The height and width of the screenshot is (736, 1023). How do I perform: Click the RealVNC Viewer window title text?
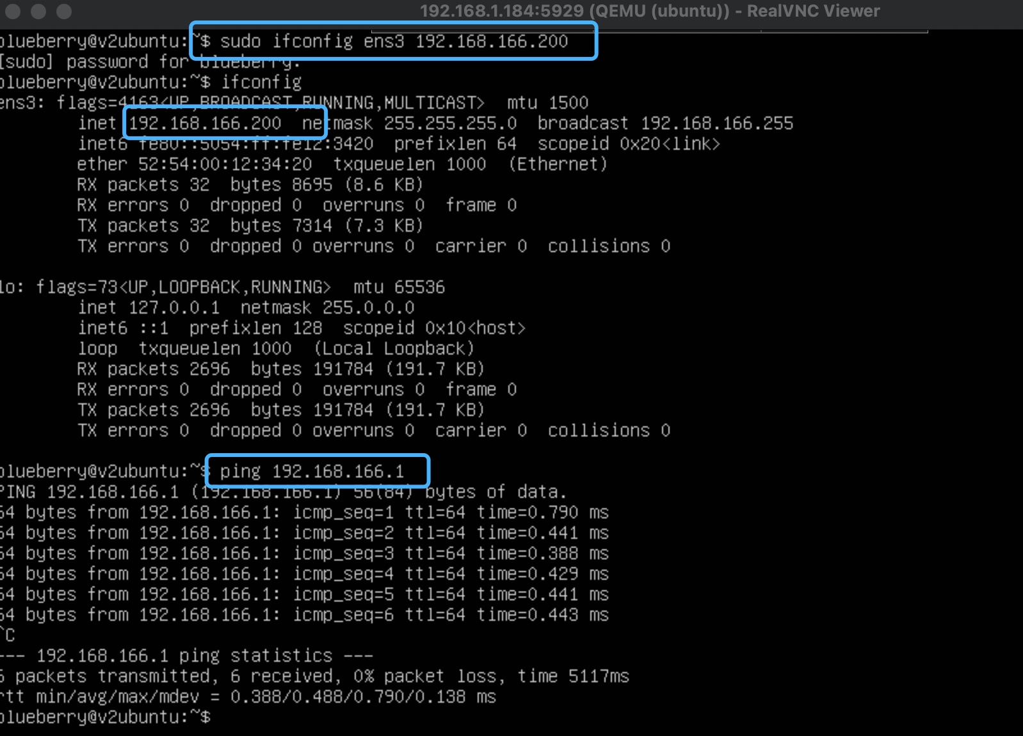(649, 11)
